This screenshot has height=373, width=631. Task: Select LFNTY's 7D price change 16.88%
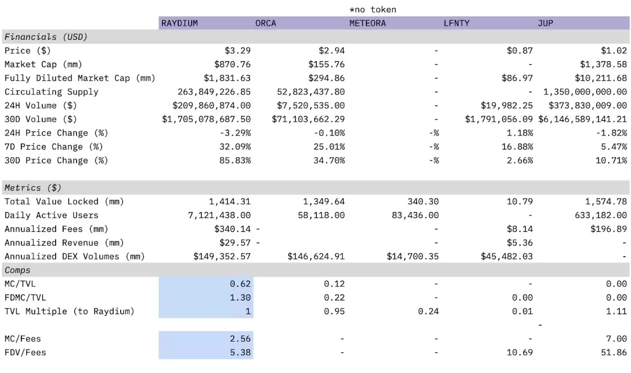(516, 147)
